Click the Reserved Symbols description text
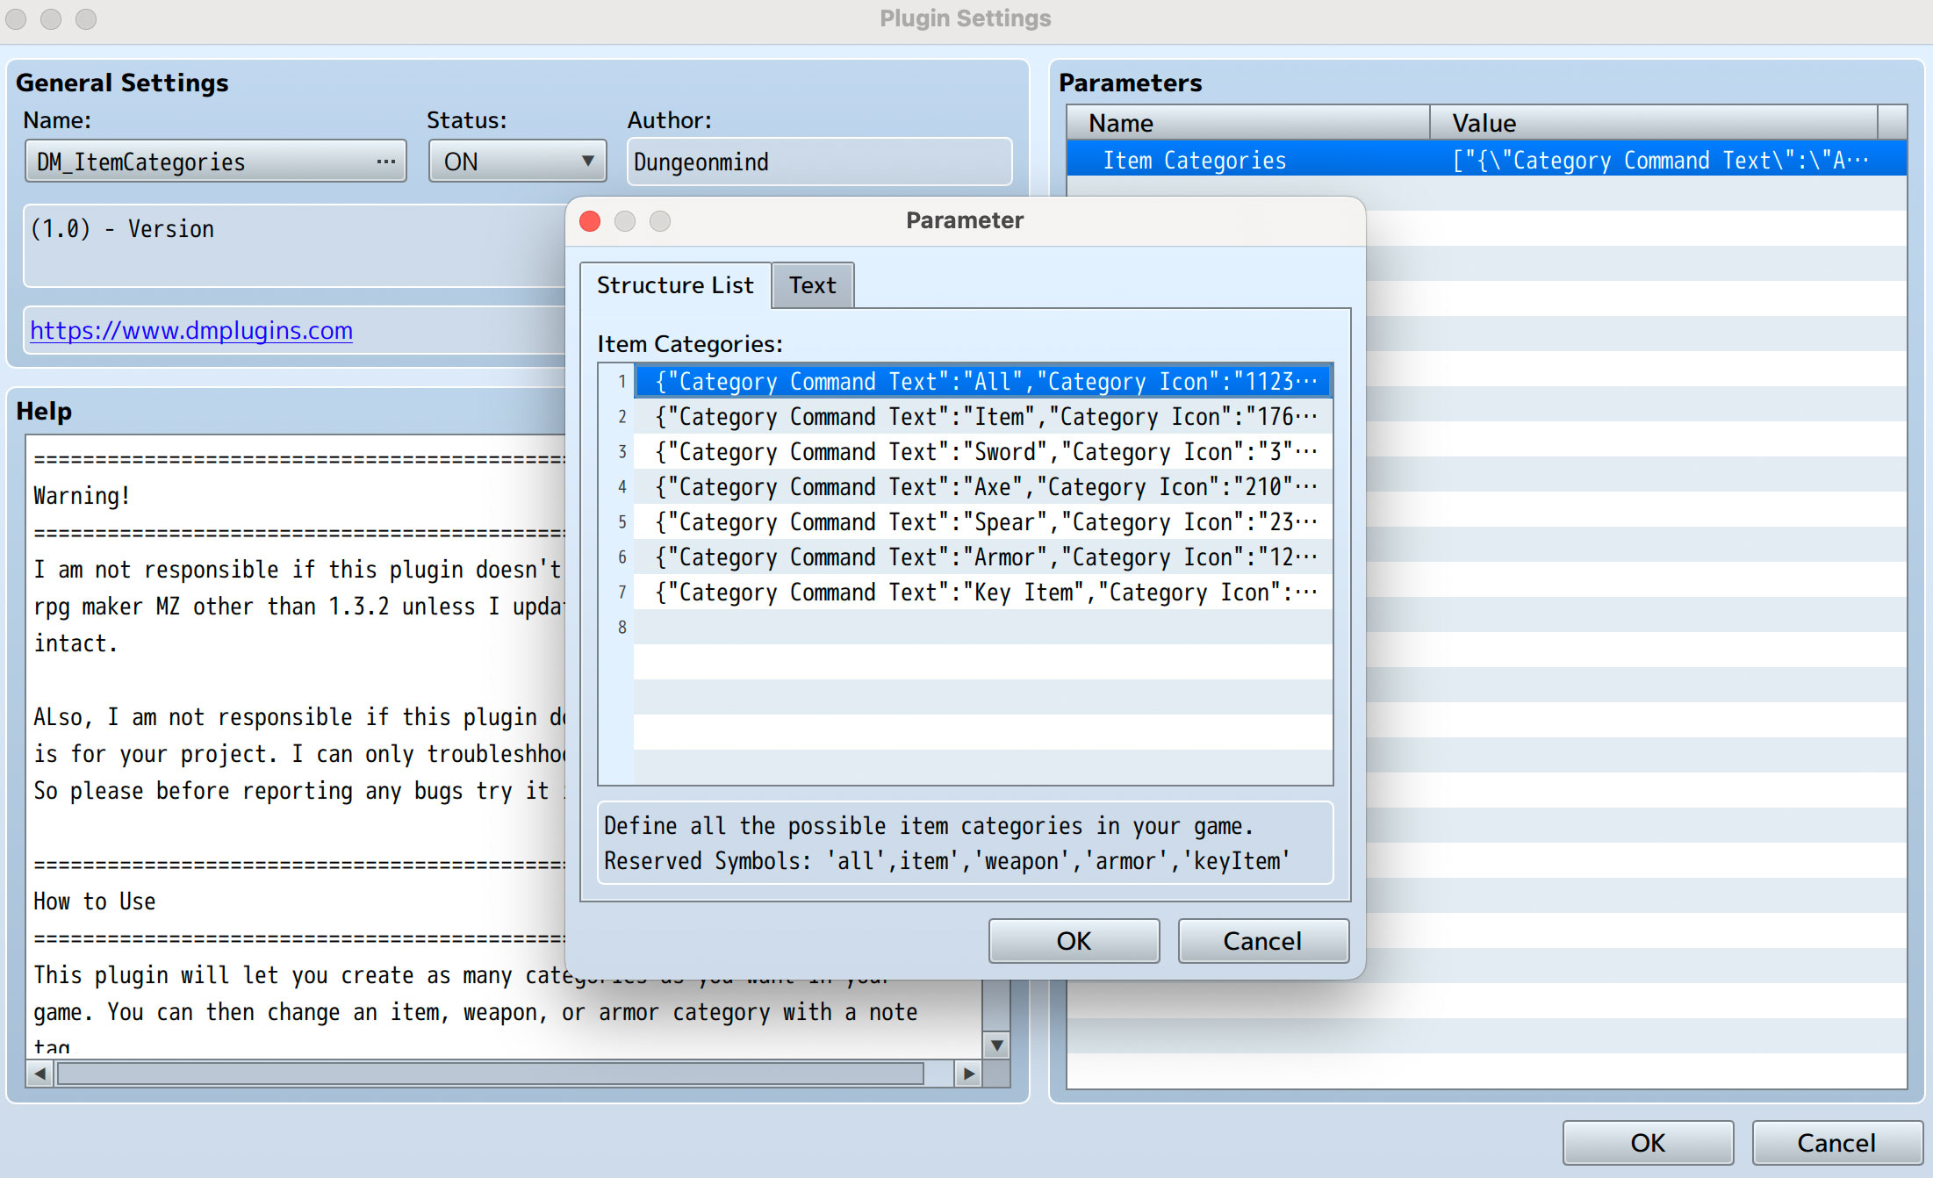Image resolution: width=1933 pixels, height=1178 pixels. click(946, 861)
